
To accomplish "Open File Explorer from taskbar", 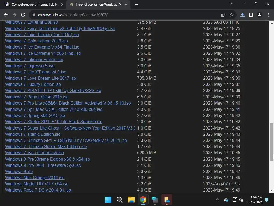I will click(x=131, y=200).
